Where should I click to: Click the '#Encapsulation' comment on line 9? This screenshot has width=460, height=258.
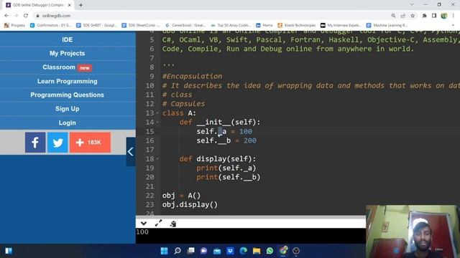coord(192,77)
